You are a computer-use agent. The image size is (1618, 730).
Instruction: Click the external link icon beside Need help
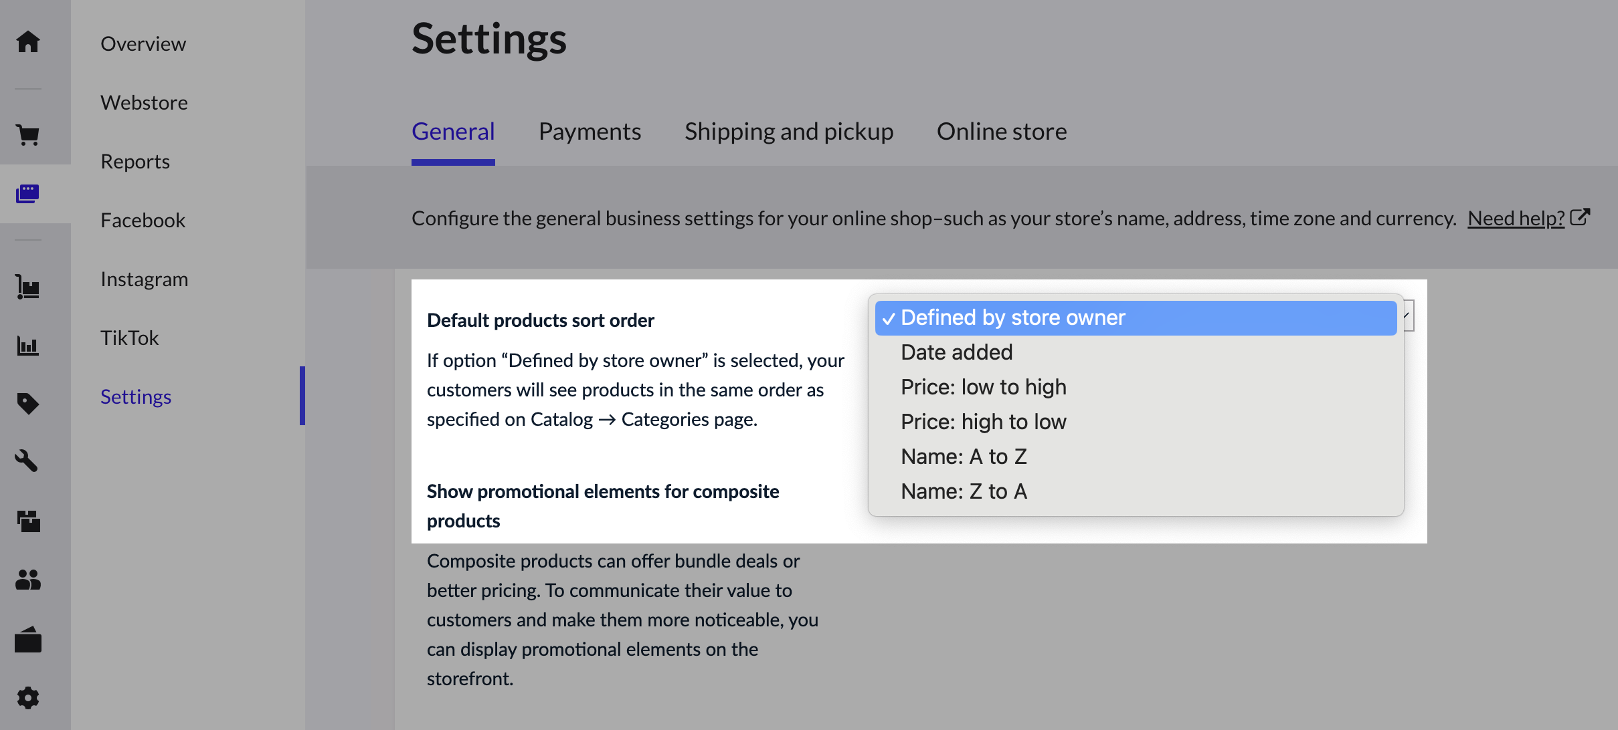(x=1580, y=217)
